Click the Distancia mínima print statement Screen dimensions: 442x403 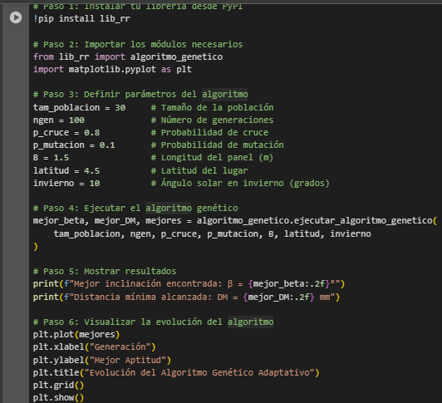[x=186, y=297]
